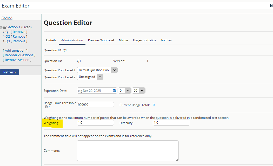Open the calendar date picker icon

115,91
